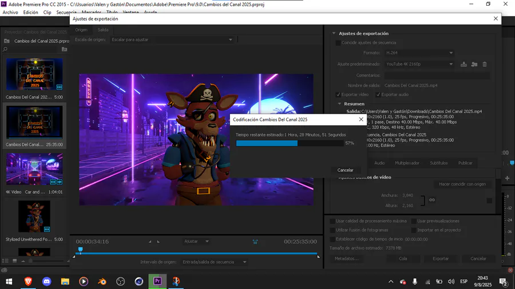515x289 pixels.
Task: Open Brave browser from taskbar
Action: pyautogui.click(x=28, y=281)
